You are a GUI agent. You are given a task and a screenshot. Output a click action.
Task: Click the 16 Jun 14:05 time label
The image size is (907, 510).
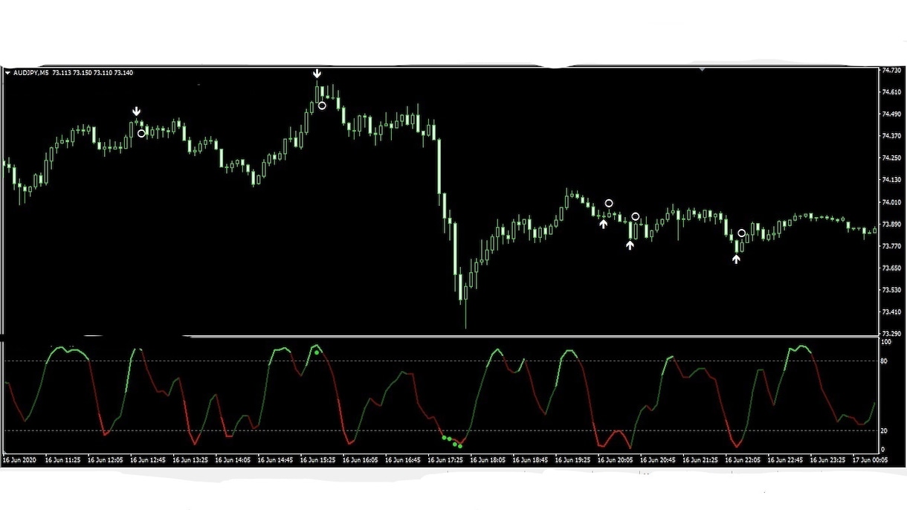point(233,460)
